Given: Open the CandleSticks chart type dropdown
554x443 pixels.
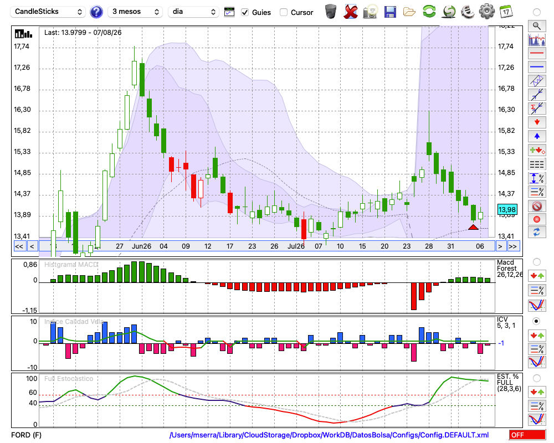Looking at the screenshot, I should 48,12.
